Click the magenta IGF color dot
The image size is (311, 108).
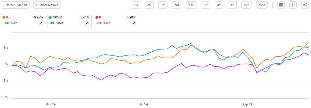pyautogui.click(x=97, y=17)
